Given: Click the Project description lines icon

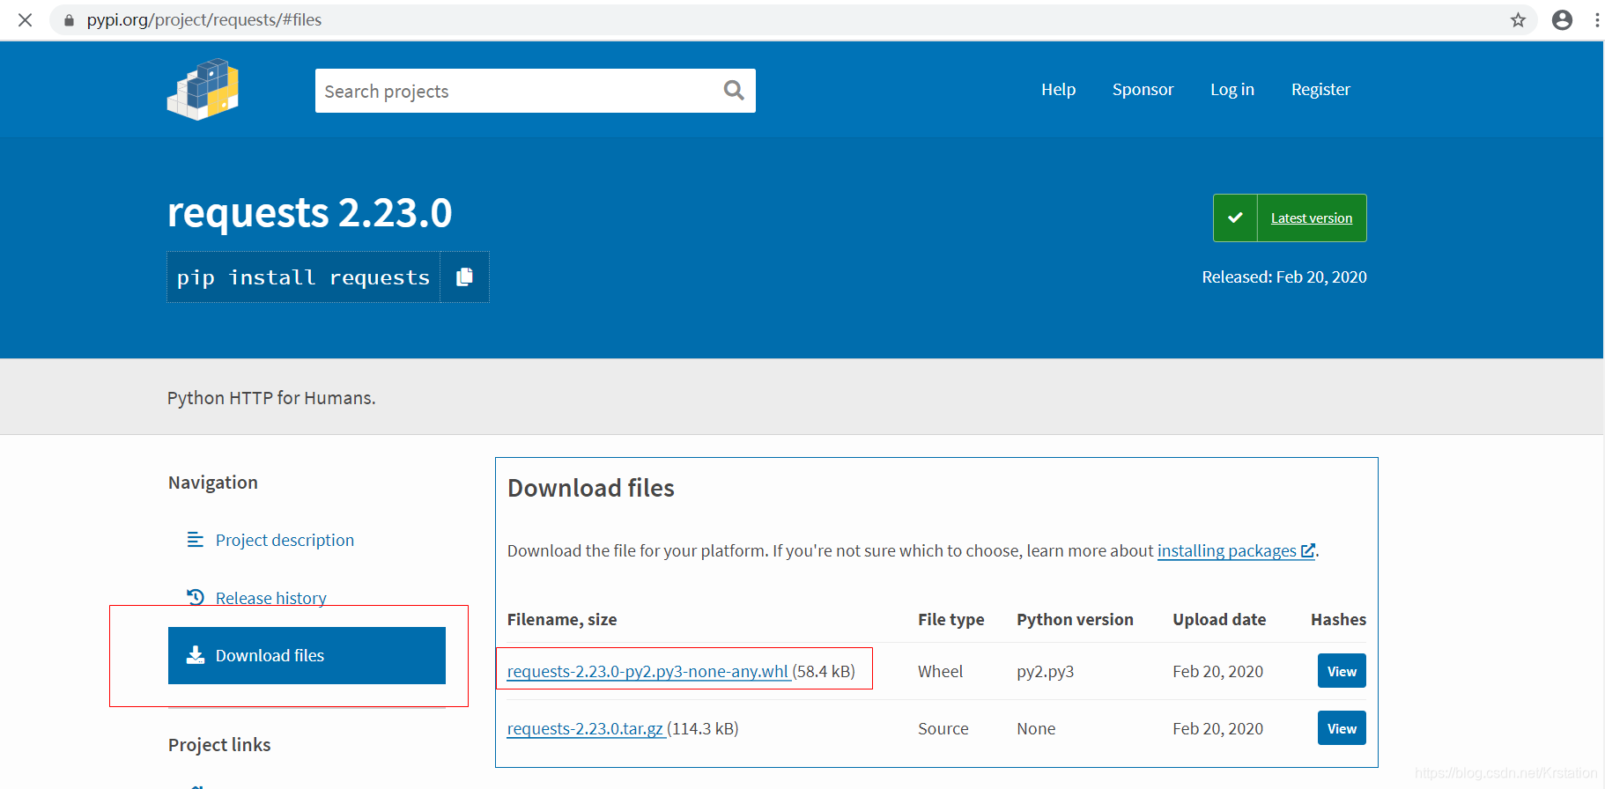Looking at the screenshot, I should pyautogui.click(x=195, y=539).
